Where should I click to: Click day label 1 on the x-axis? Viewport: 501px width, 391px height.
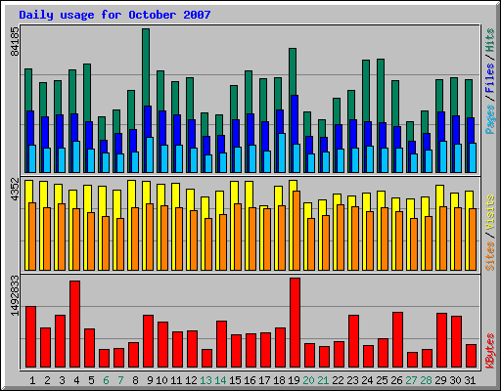tap(32, 380)
